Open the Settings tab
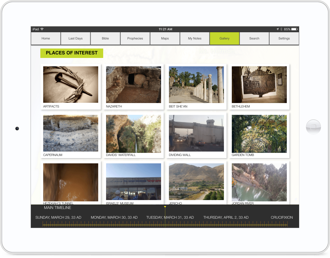Viewport: 330px width, 258px height. [284, 39]
